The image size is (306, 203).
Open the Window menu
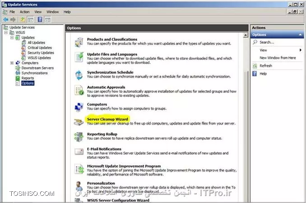click(52, 12)
